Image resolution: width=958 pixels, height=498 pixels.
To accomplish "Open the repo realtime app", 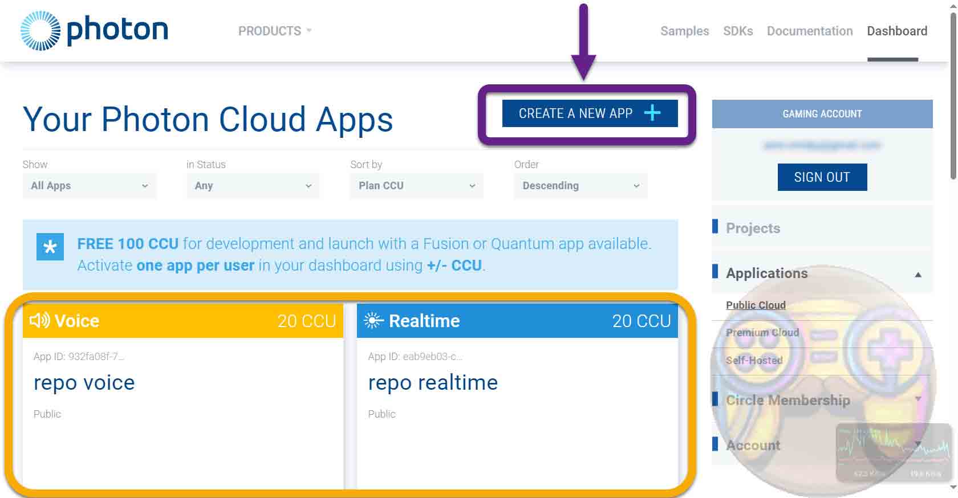I will pyautogui.click(x=433, y=383).
